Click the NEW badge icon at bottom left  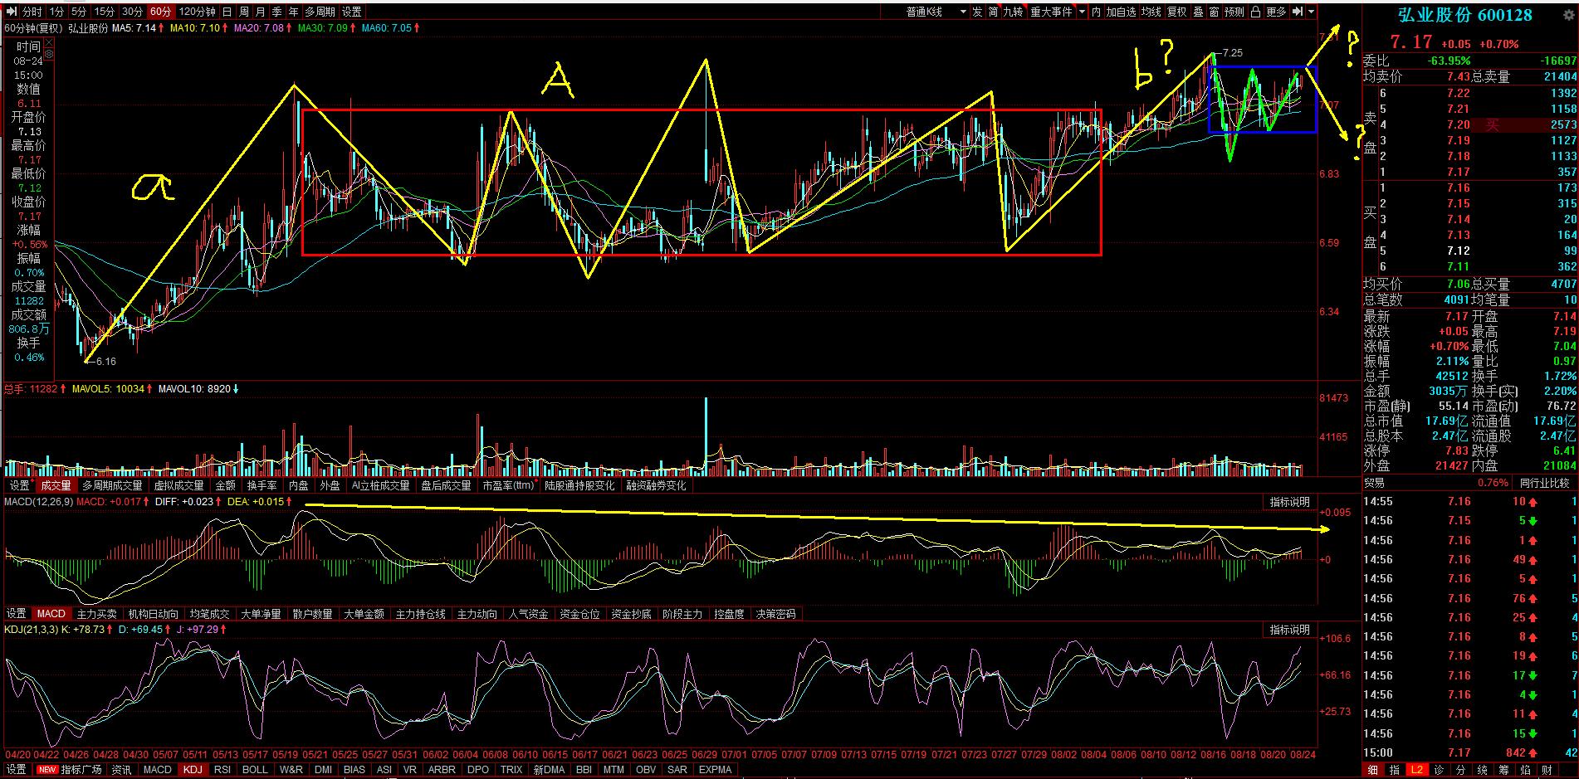(x=47, y=769)
